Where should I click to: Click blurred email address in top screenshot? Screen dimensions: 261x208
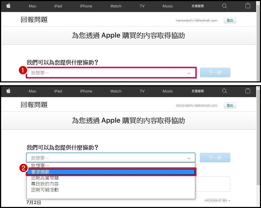pyautogui.click(x=197, y=21)
